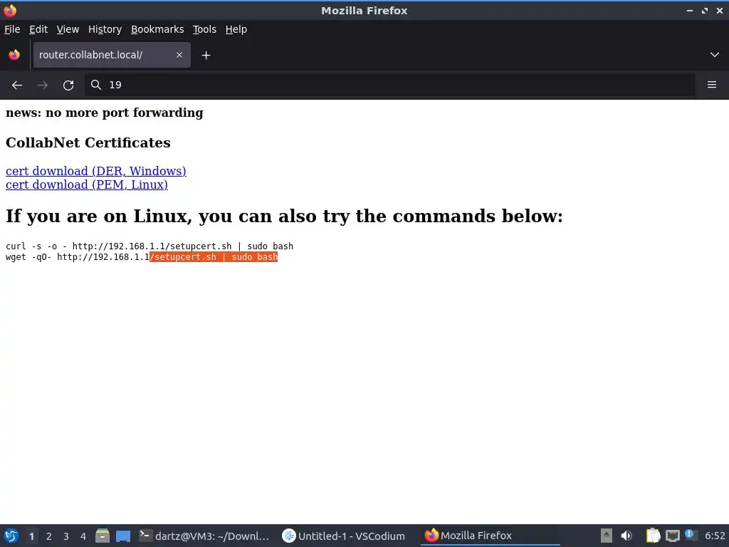Open the View menu

pyautogui.click(x=68, y=29)
